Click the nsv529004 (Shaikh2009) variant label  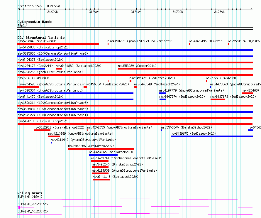(x=37, y=41)
